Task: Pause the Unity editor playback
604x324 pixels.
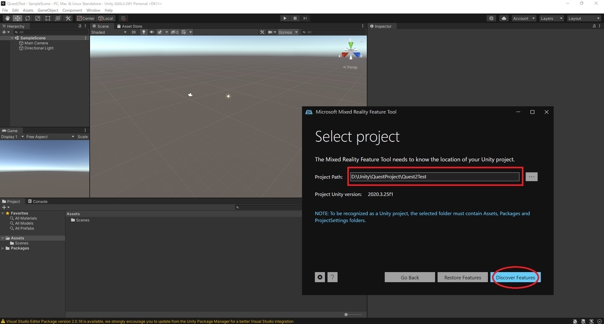Action: [x=295, y=18]
